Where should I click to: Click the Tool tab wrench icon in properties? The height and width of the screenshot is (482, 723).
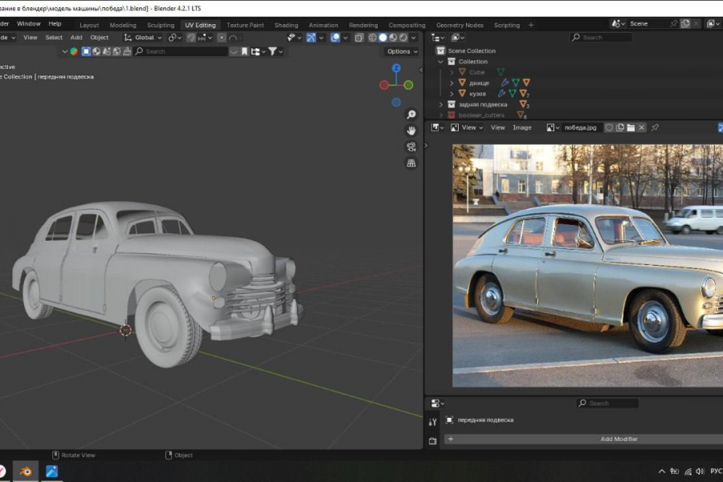pyautogui.click(x=433, y=422)
